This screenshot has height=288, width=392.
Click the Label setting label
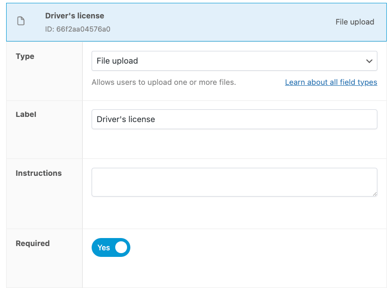tap(26, 114)
